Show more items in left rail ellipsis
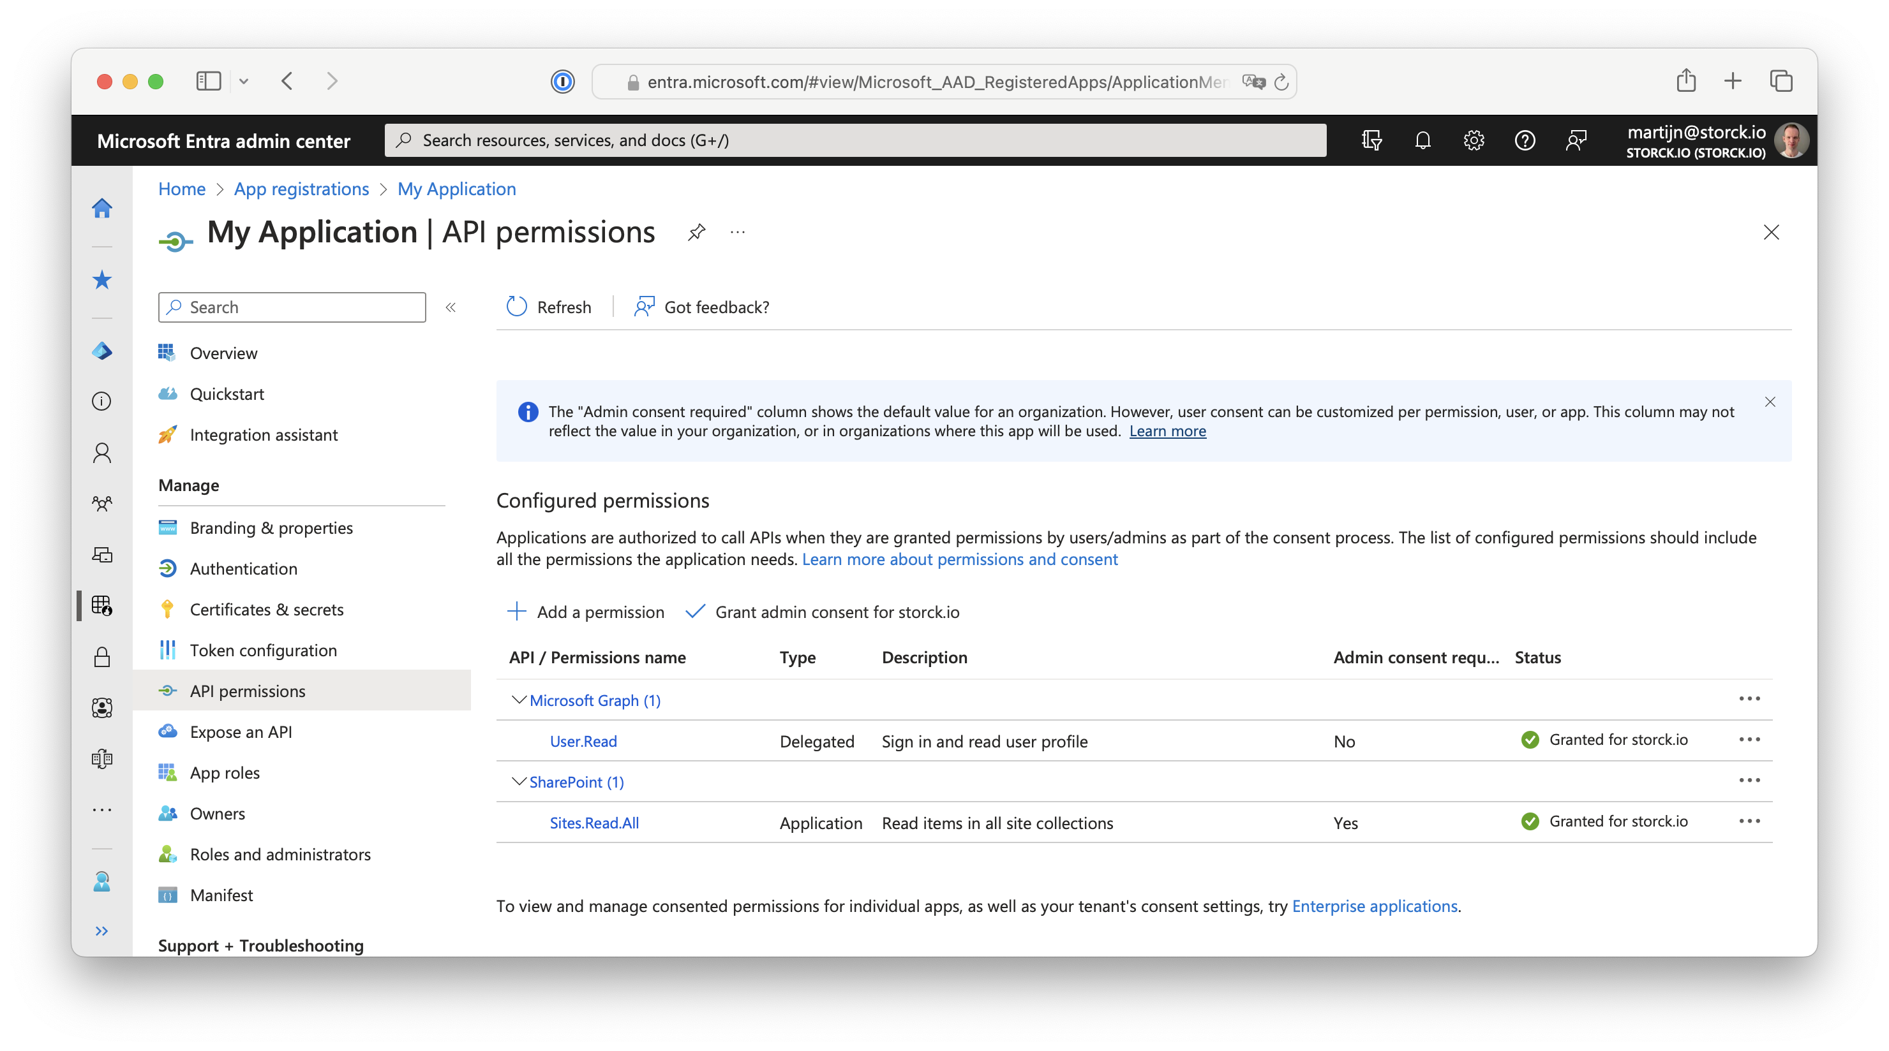Viewport: 1889px width, 1051px height. (x=102, y=810)
